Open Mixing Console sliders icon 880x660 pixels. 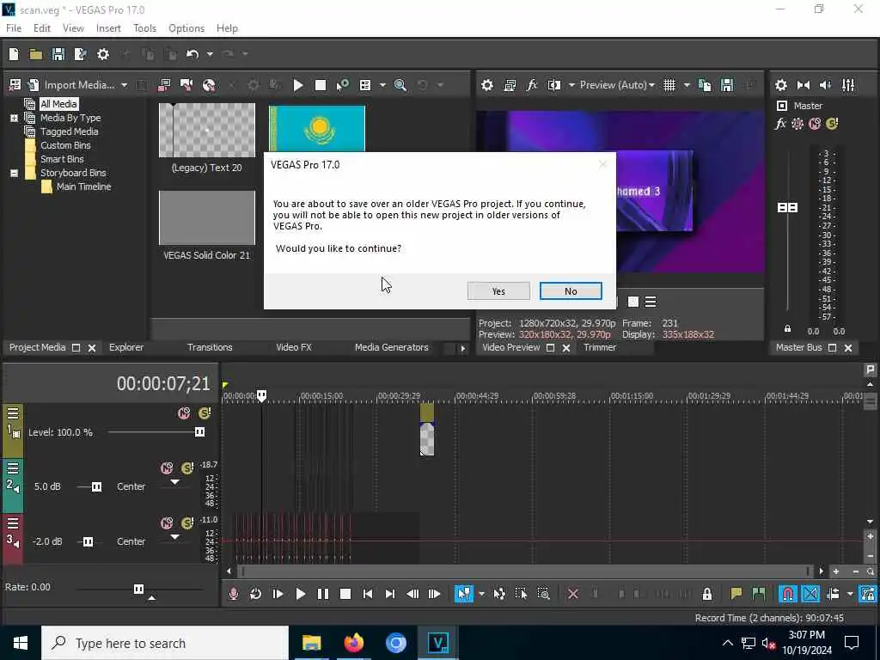point(848,85)
